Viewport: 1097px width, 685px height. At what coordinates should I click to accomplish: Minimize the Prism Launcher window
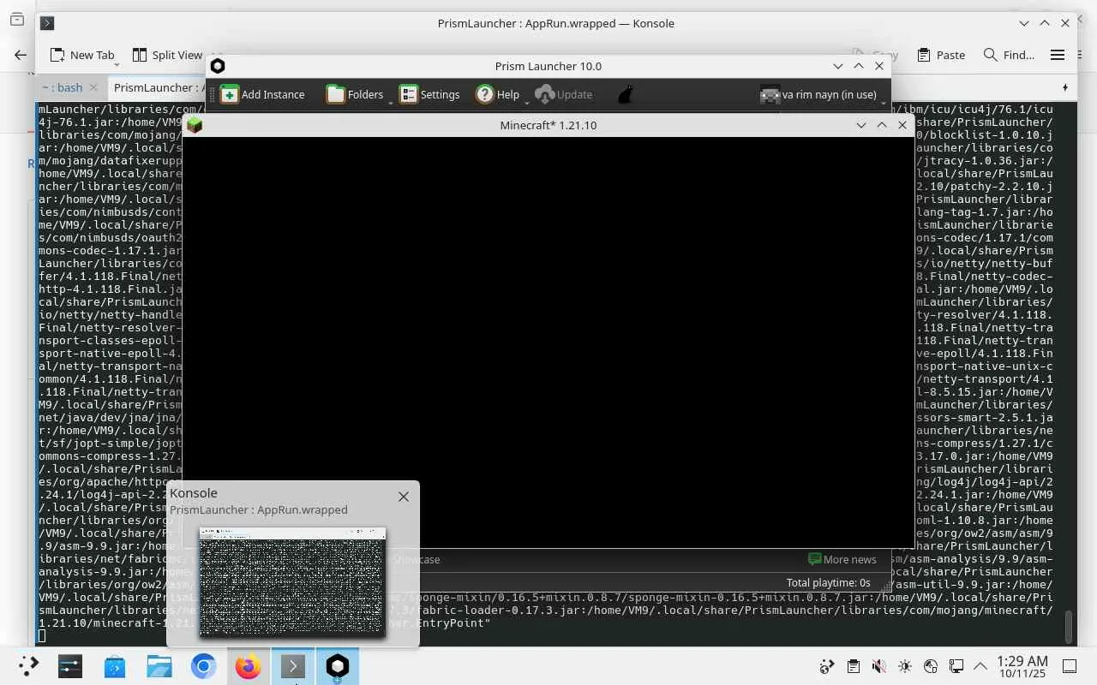click(x=838, y=66)
